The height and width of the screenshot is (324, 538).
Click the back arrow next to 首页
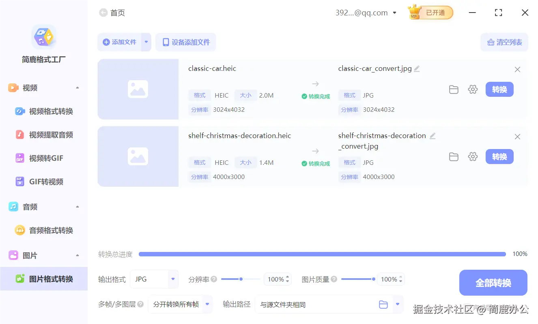pyautogui.click(x=103, y=13)
